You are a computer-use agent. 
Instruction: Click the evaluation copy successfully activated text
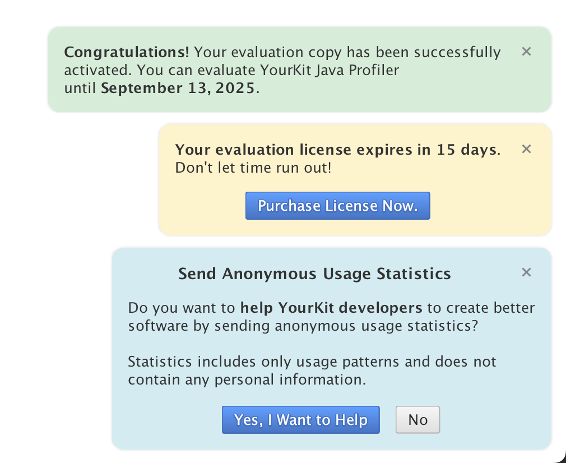pos(347,53)
